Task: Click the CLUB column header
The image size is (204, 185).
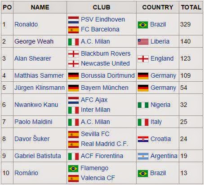Action: coord(102,7)
